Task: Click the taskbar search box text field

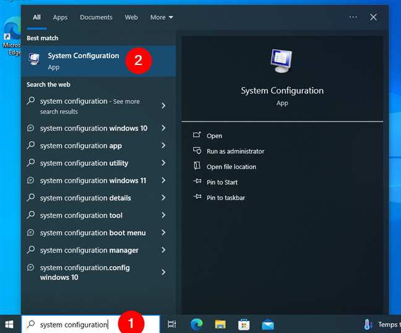Action: pos(90,324)
